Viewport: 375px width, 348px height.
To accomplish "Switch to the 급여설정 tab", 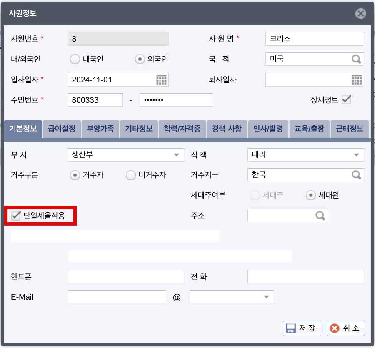I will click(61, 129).
